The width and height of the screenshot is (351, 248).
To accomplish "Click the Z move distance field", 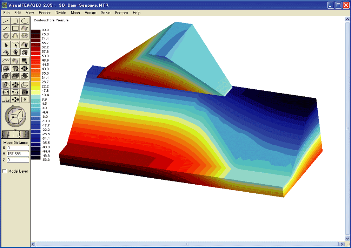I will (18, 160).
